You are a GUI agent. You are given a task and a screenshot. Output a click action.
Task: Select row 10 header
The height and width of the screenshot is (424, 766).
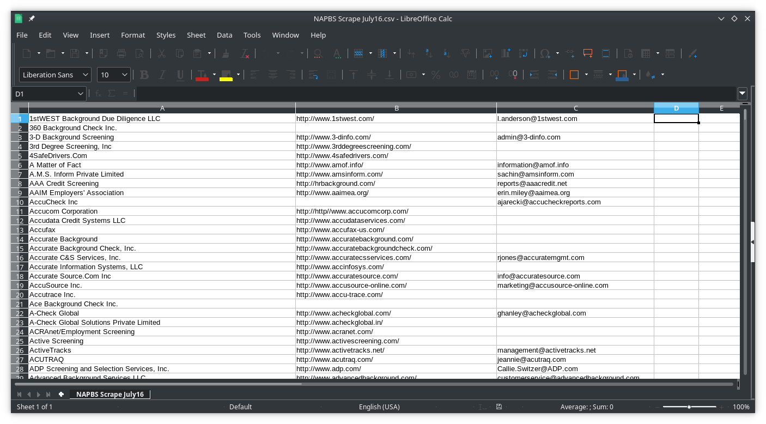[20, 202]
